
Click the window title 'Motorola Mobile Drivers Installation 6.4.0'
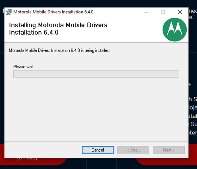53,12
